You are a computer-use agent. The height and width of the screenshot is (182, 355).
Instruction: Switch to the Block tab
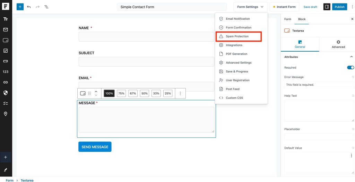click(x=302, y=19)
